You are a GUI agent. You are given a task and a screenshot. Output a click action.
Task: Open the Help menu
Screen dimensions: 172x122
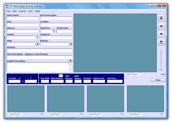click(x=37, y=11)
